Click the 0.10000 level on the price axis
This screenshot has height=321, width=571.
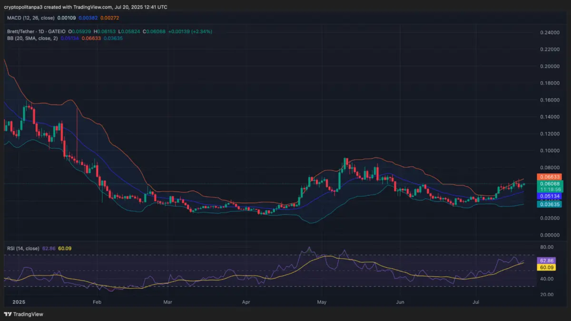point(550,151)
